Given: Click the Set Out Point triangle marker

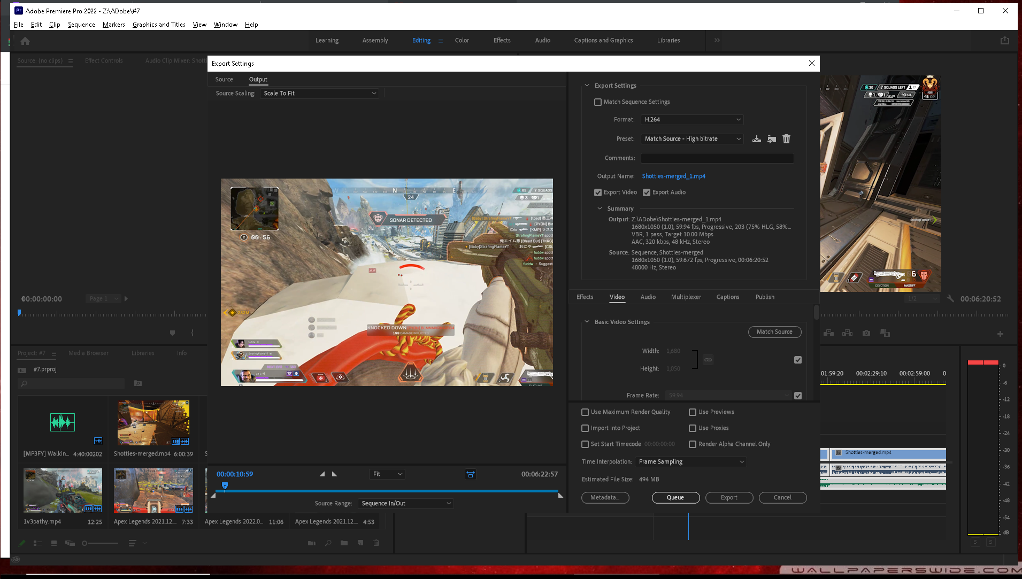Looking at the screenshot, I should pyautogui.click(x=335, y=474).
